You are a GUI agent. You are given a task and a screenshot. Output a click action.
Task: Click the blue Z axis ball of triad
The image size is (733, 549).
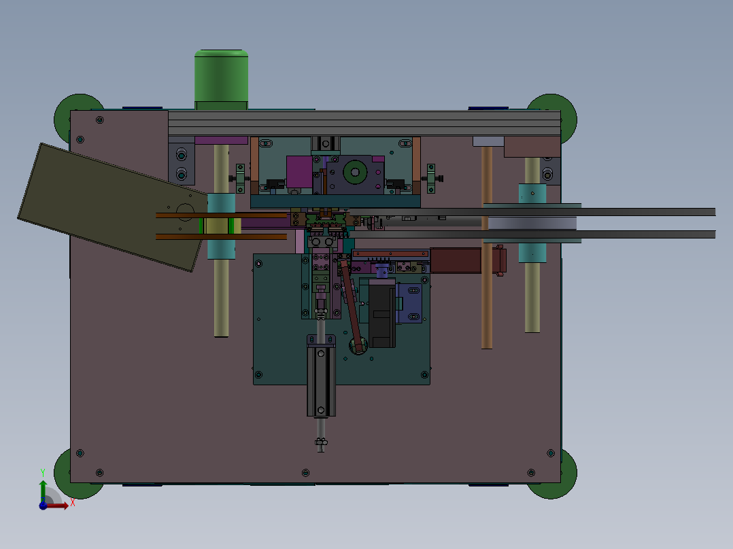43,506
